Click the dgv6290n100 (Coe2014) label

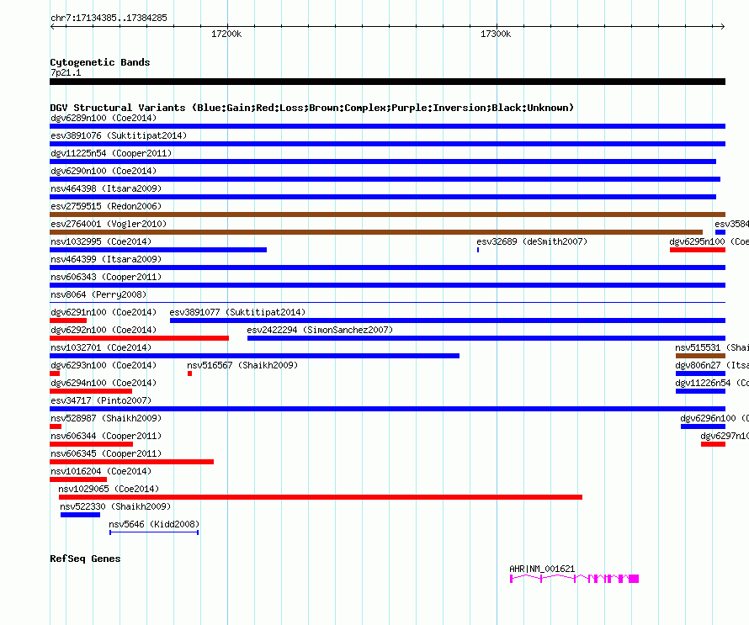104,171
